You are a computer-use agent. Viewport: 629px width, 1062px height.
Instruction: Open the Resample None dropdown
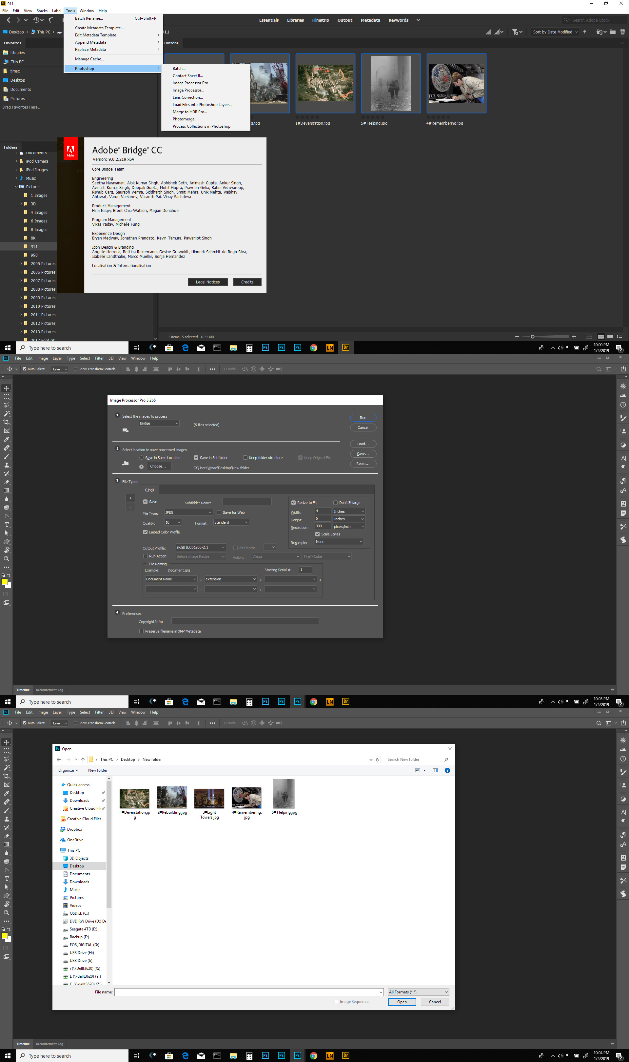340,542
